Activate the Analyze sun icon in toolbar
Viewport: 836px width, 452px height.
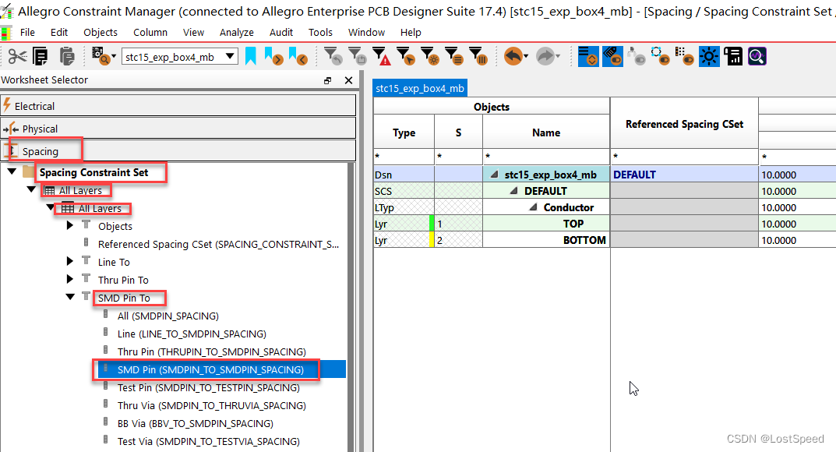[x=708, y=56]
